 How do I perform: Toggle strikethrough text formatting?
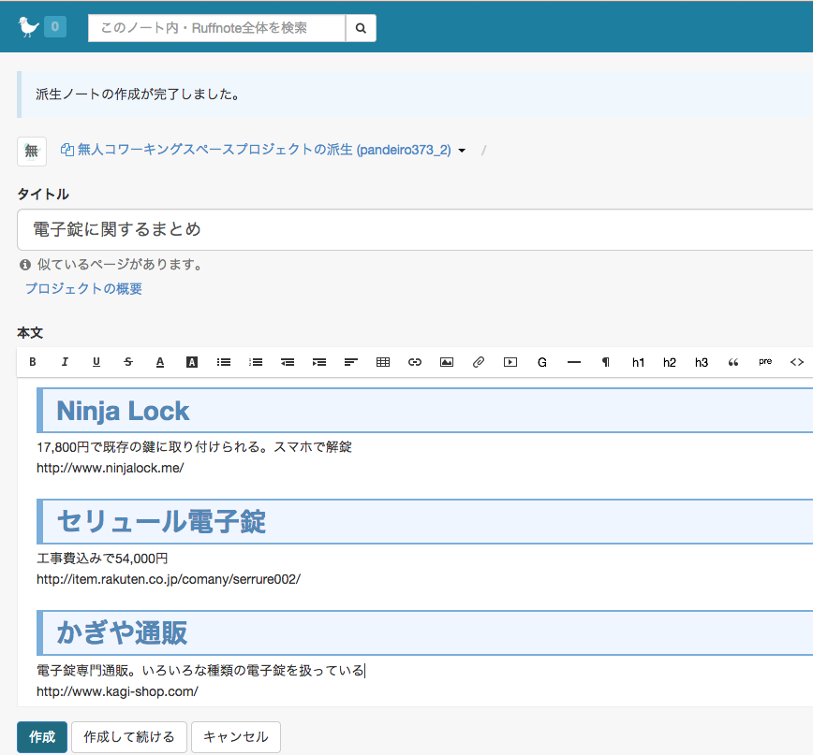tap(128, 362)
